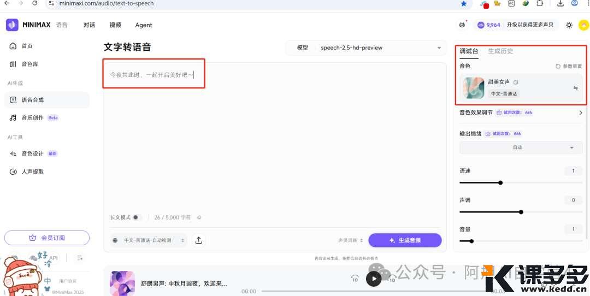Click the 会员订阅 button
The image size is (590, 296).
pos(47,238)
